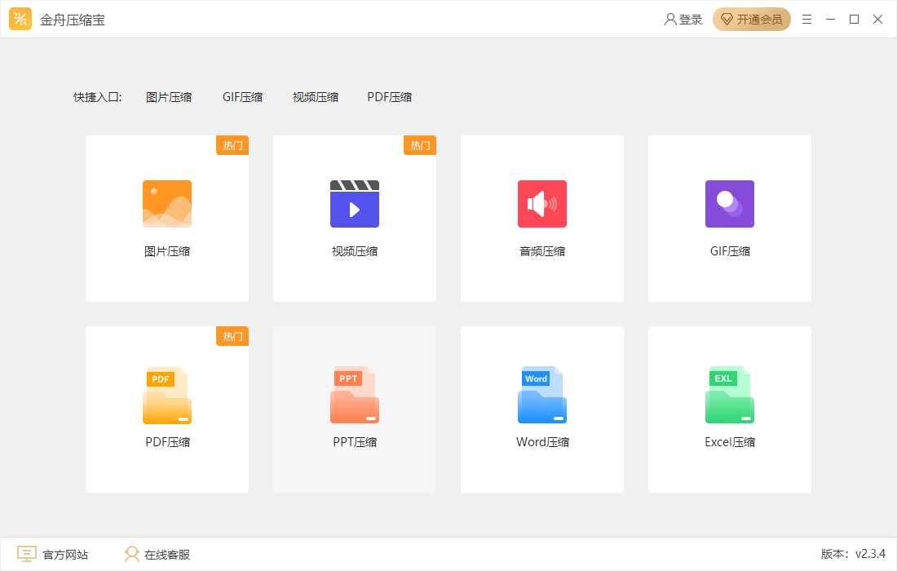The image size is (897, 571).
Task: Select the PPT压缩 compression icon
Action: tap(354, 395)
